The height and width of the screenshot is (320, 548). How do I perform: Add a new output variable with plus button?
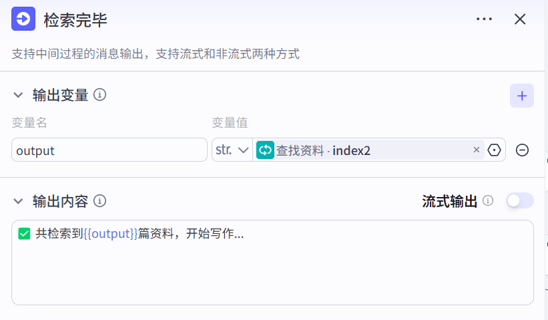click(521, 96)
